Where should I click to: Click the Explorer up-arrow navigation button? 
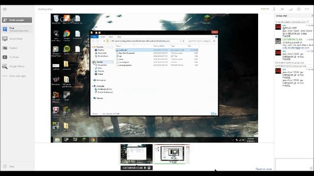click(104, 41)
